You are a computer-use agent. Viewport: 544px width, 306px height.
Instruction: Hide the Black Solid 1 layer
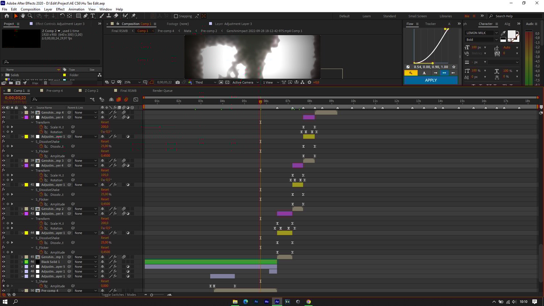pyautogui.click(x=4, y=262)
